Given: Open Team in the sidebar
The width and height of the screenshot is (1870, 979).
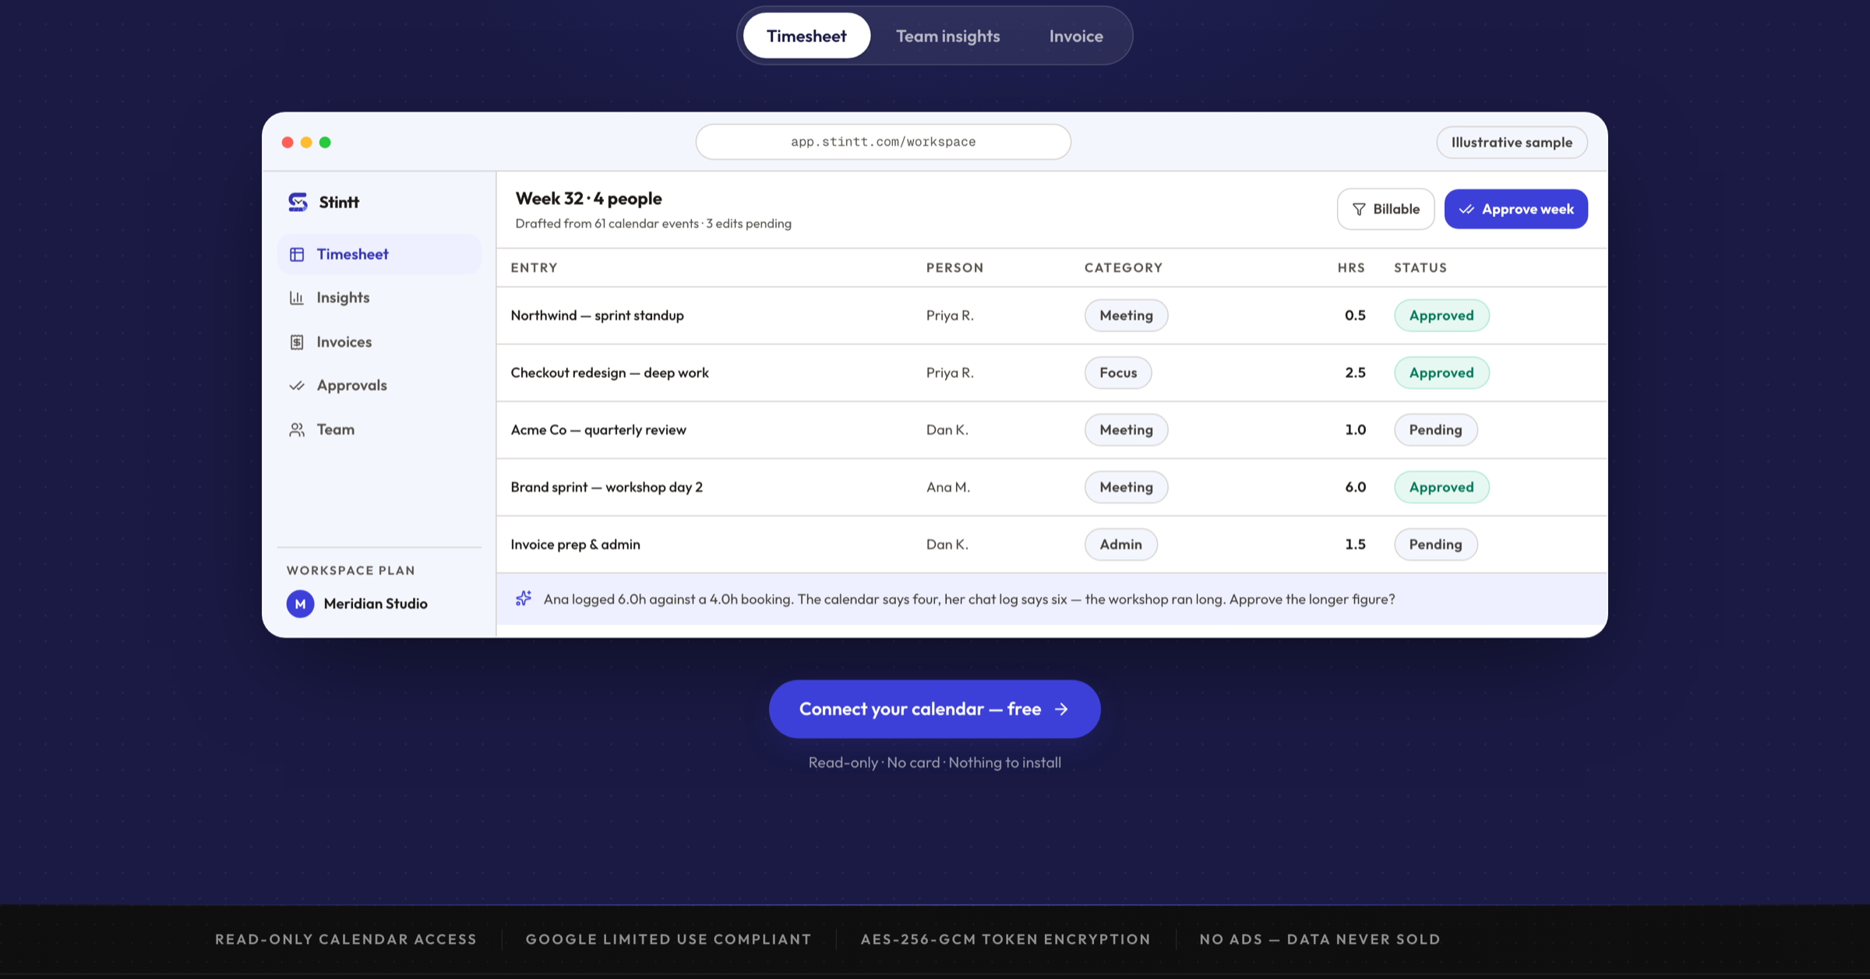Looking at the screenshot, I should point(379,429).
